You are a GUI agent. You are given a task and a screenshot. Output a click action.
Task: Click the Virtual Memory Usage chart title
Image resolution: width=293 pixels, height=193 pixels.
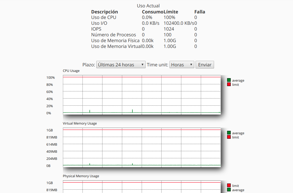(x=80, y=123)
